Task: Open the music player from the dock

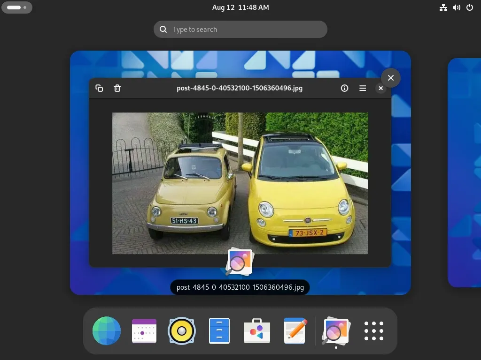Action: tap(181, 331)
